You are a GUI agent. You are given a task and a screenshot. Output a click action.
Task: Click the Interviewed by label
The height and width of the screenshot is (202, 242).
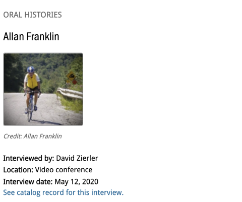[29, 158]
